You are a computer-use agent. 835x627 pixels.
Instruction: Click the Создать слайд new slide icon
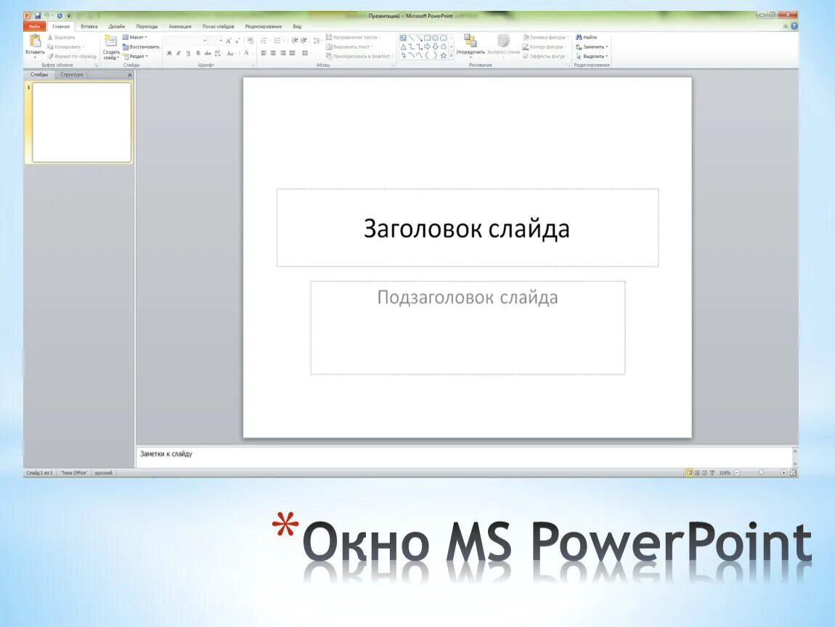(110, 41)
